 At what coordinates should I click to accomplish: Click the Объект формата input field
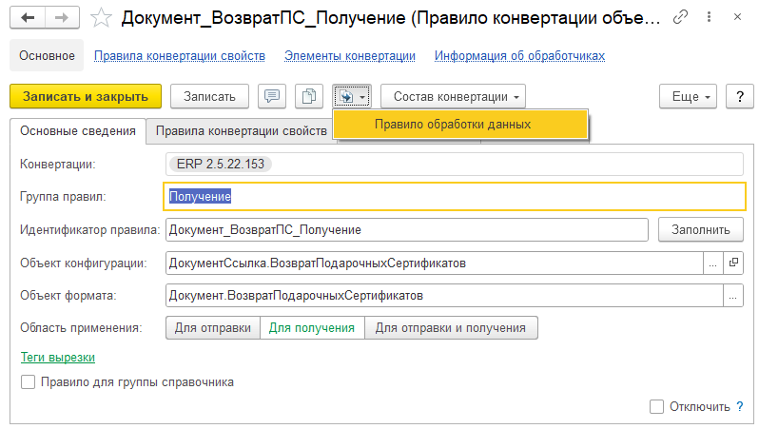[444, 296]
